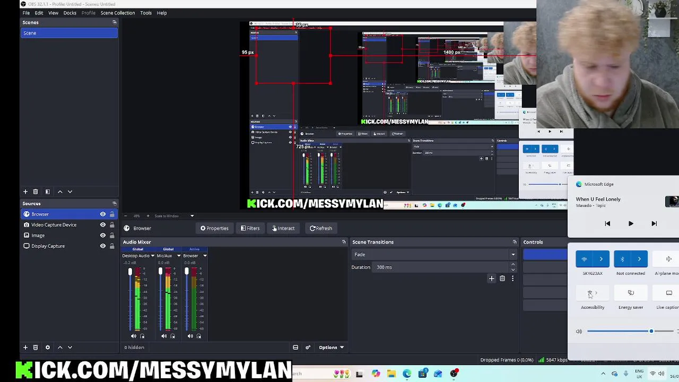Switch Audio Mixer layout icon

295,348
